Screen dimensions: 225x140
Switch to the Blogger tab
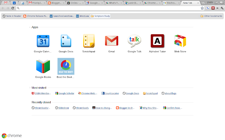click(x=56, y=3)
